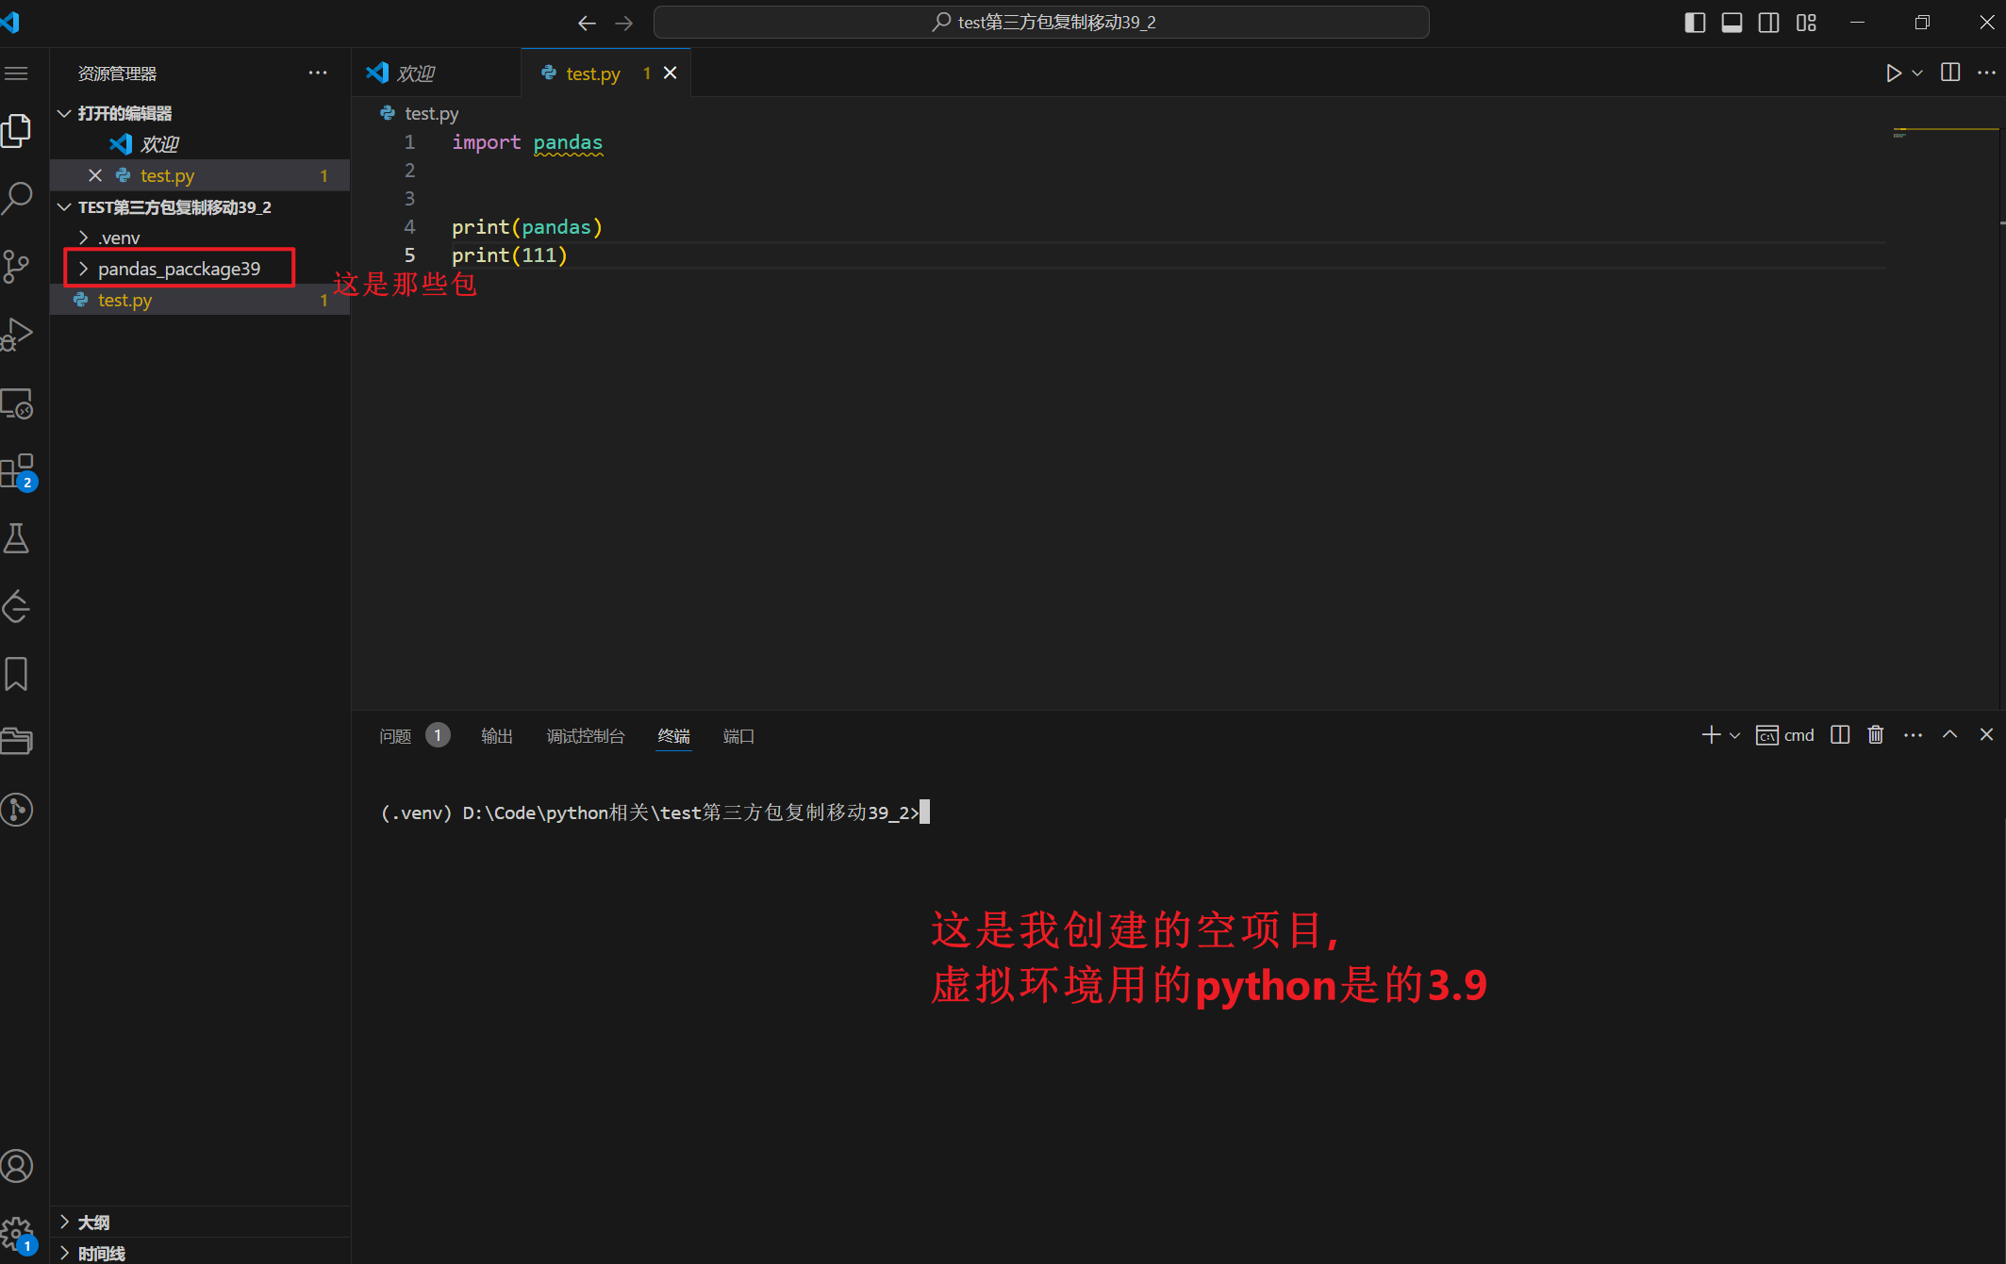2006x1264 pixels.
Task: Open editor more actions ellipsis
Action: pyautogui.click(x=1986, y=73)
